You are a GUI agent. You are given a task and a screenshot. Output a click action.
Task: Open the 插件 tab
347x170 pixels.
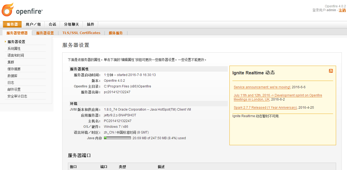coord(91,24)
